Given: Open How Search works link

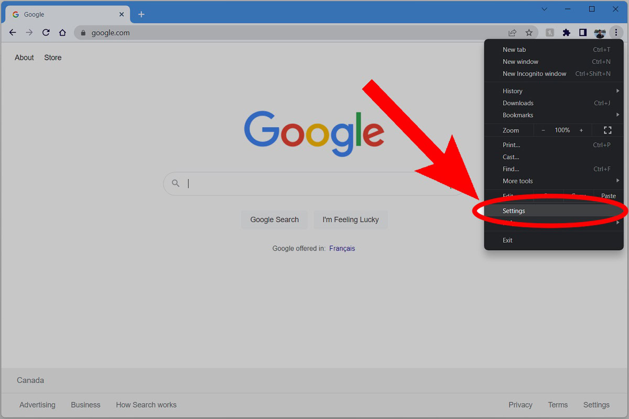Looking at the screenshot, I should (146, 405).
